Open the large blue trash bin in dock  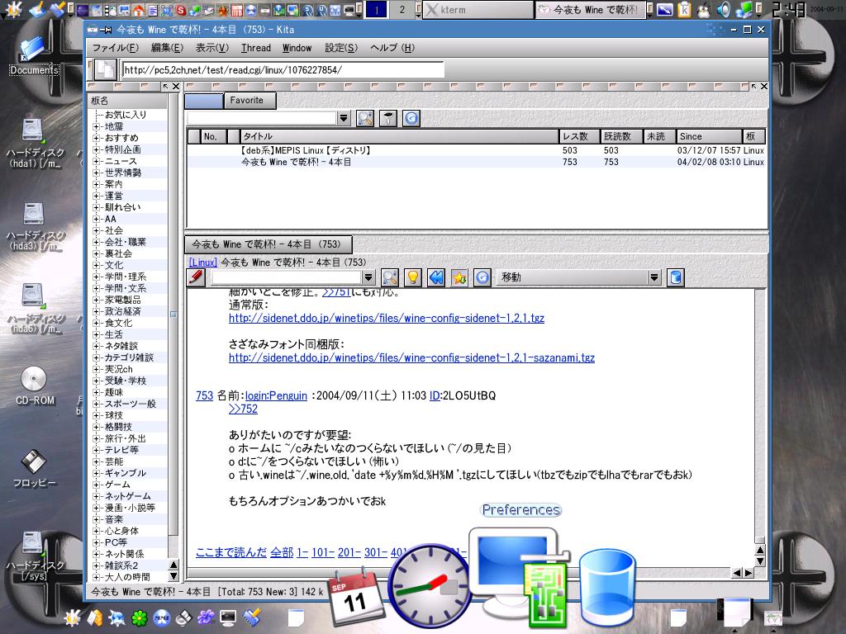[x=607, y=589]
